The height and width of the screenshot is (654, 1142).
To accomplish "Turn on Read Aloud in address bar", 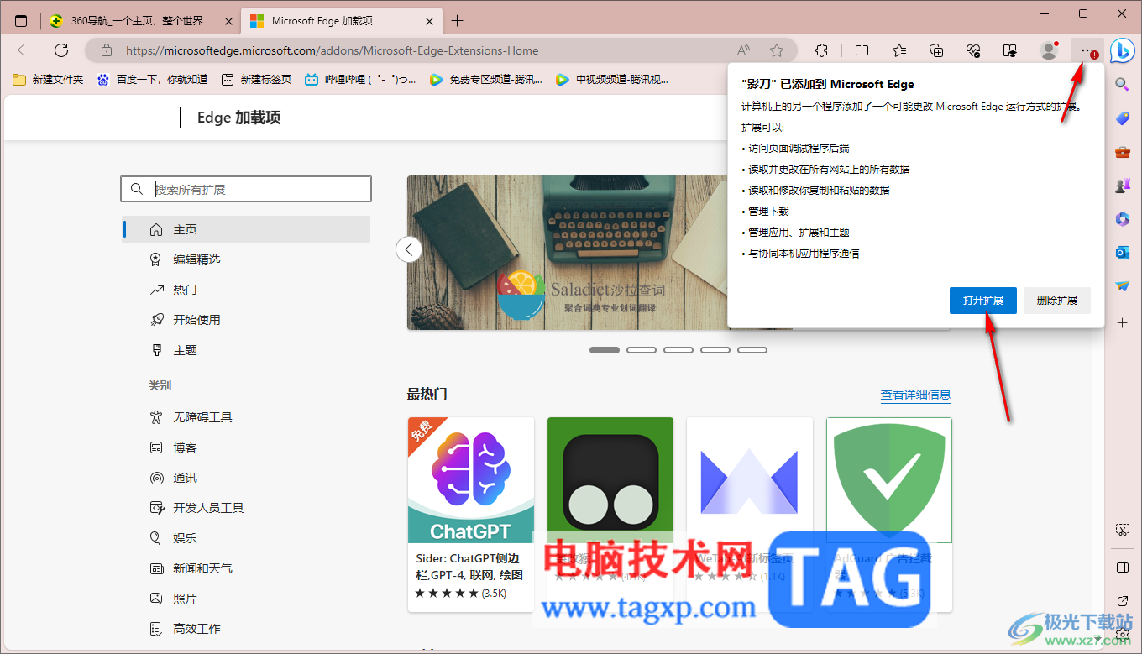I will [x=744, y=50].
